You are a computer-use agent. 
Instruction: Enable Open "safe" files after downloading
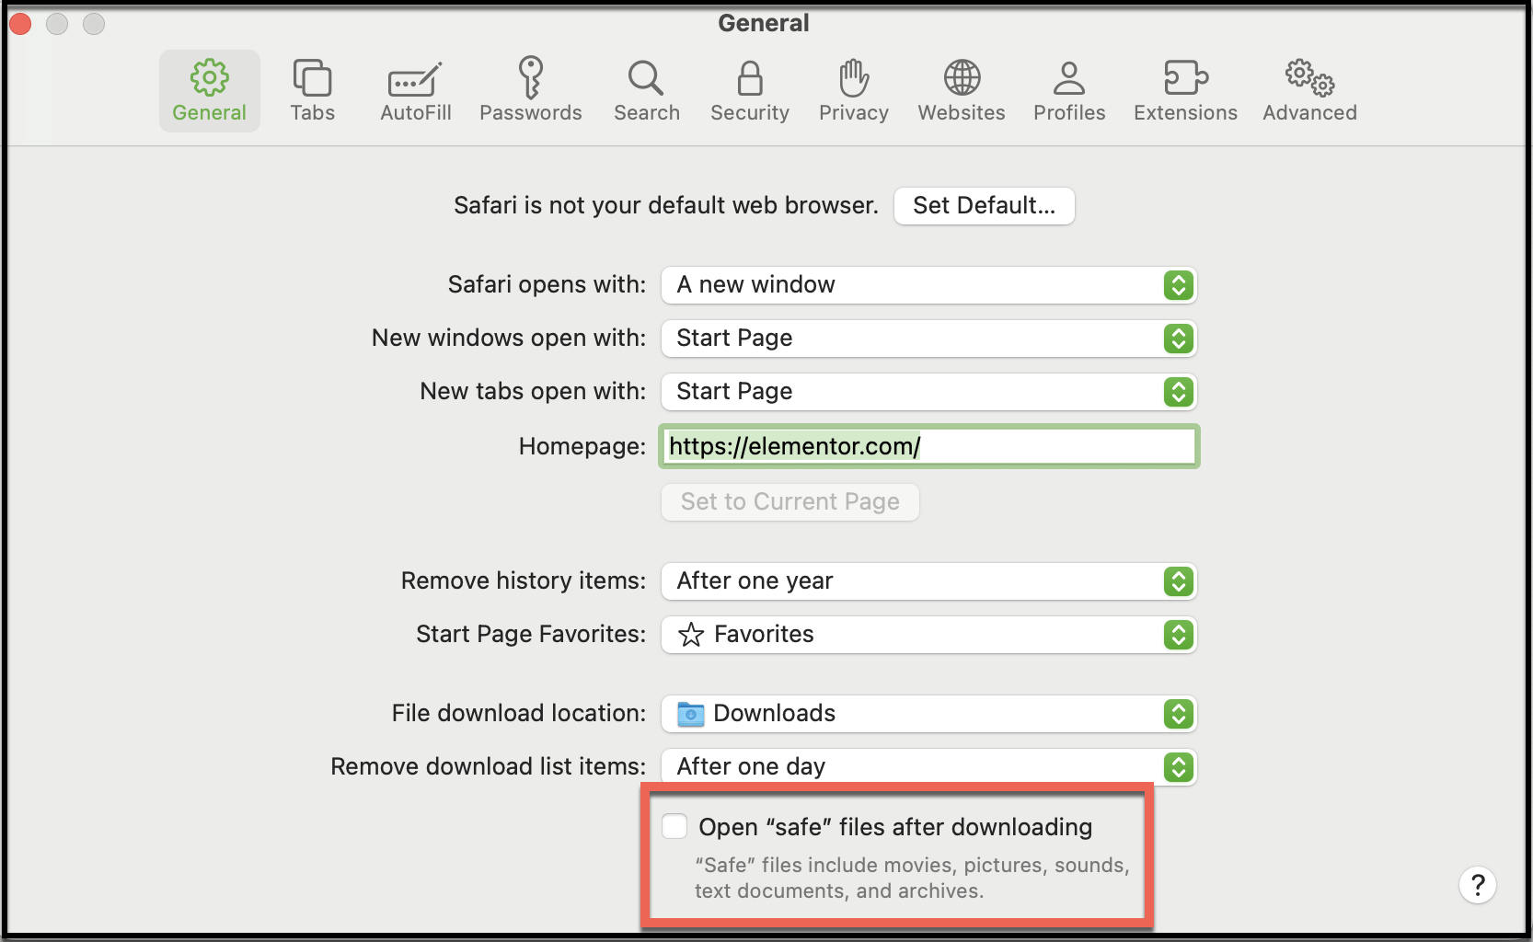tap(674, 826)
